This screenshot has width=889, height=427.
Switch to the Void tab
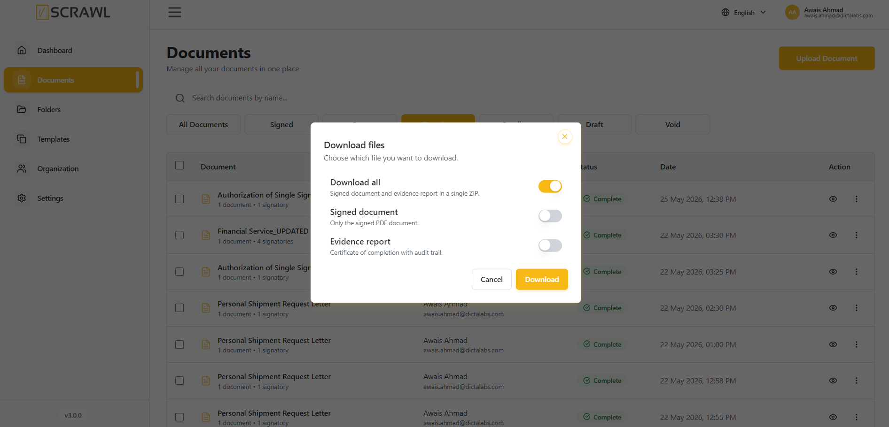pos(672,124)
